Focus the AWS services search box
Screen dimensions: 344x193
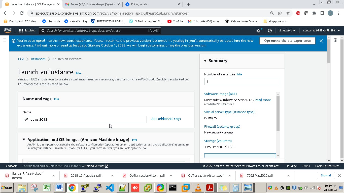100,31
